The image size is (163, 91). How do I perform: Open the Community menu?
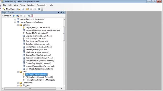pyautogui.click(x=41, y=5)
